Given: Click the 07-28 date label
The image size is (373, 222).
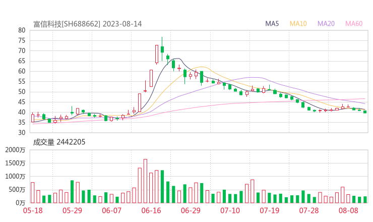Looking at the screenshot, I should pyautogui.click(x=309, y=210).
